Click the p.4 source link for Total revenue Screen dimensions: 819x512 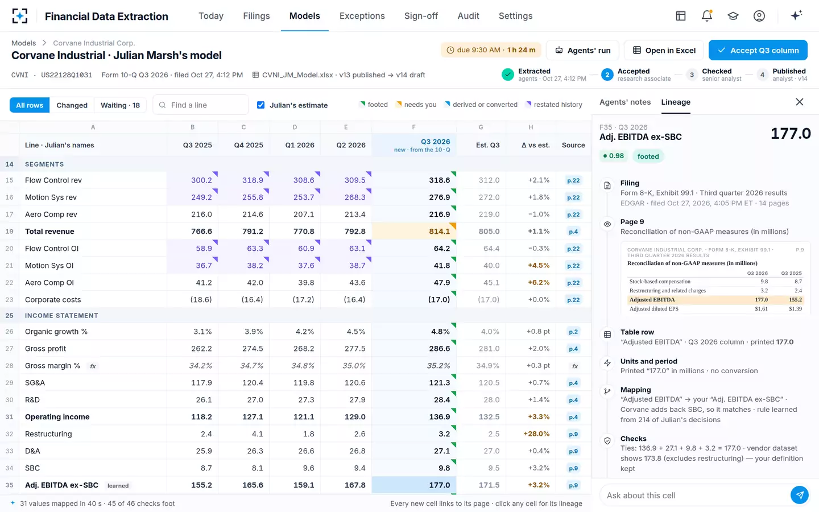tap(573, 232)
